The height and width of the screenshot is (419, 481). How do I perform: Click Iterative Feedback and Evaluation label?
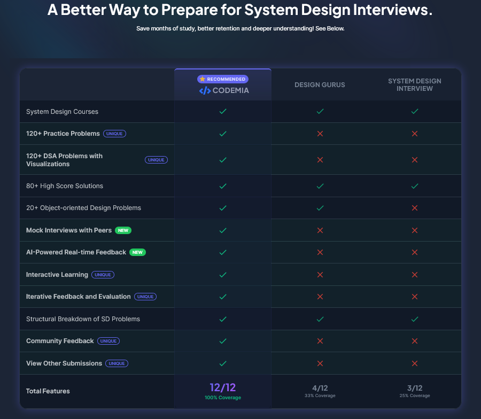point(78,297)
